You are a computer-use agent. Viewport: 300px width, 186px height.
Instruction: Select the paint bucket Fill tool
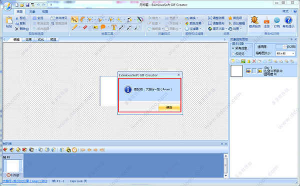(129, 19)
